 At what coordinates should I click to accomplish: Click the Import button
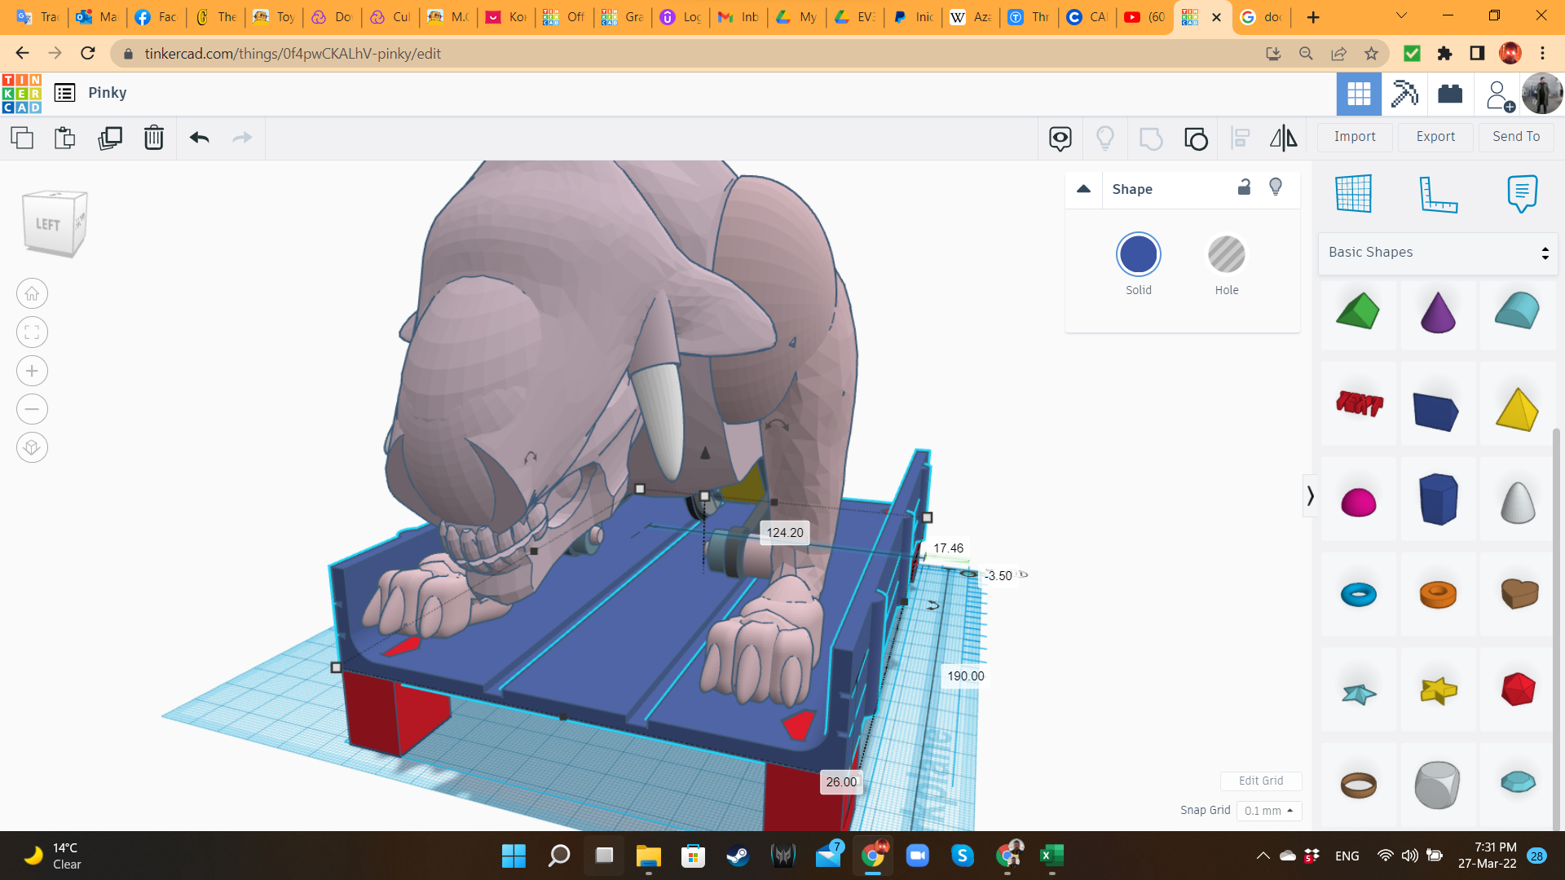(x=1355, y=137)
